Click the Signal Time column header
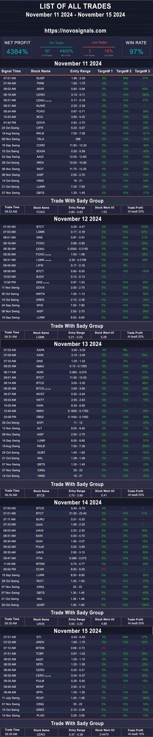This screenshot has height=737, width=153. 11,71
